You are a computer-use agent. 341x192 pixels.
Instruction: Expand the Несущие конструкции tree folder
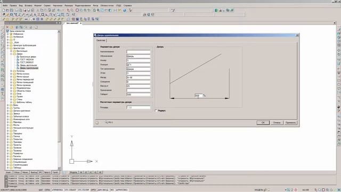(8, 128)
